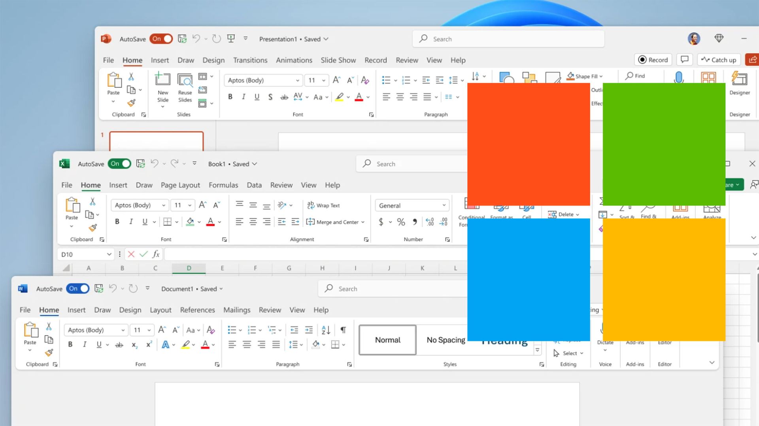Click Find & Select in Excel
759x426 pixels.
point(648,211)
